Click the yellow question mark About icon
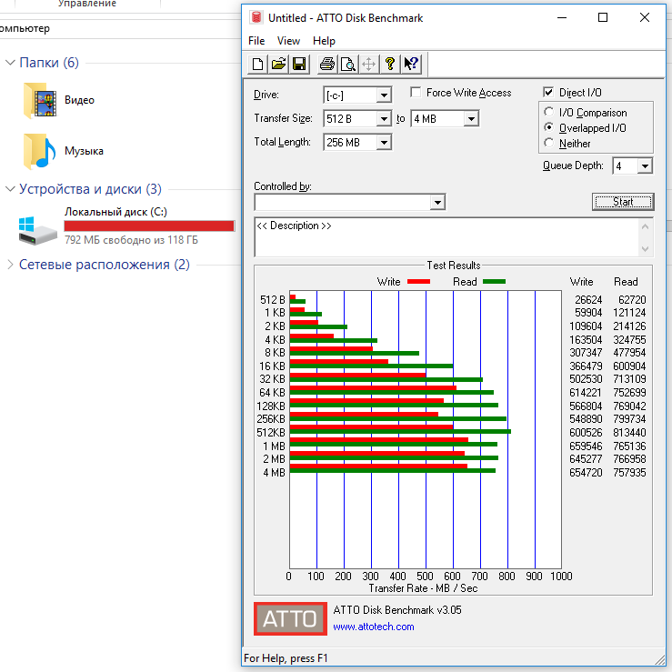Screen dimensions: 672x672 click(x=390, y=64)
